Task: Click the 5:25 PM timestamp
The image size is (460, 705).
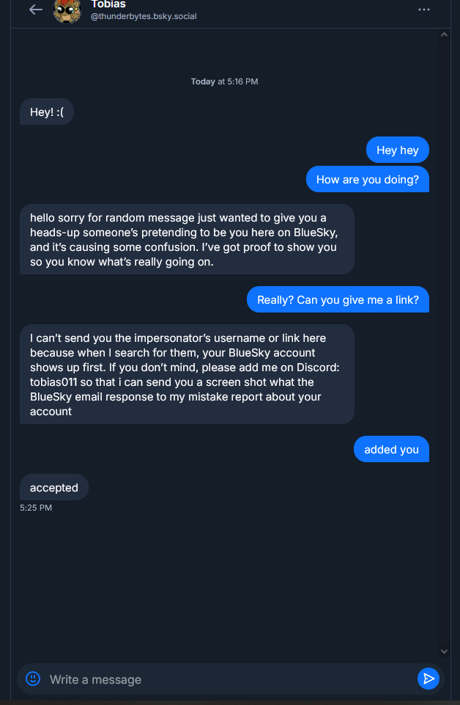Action: click(36, 507)
